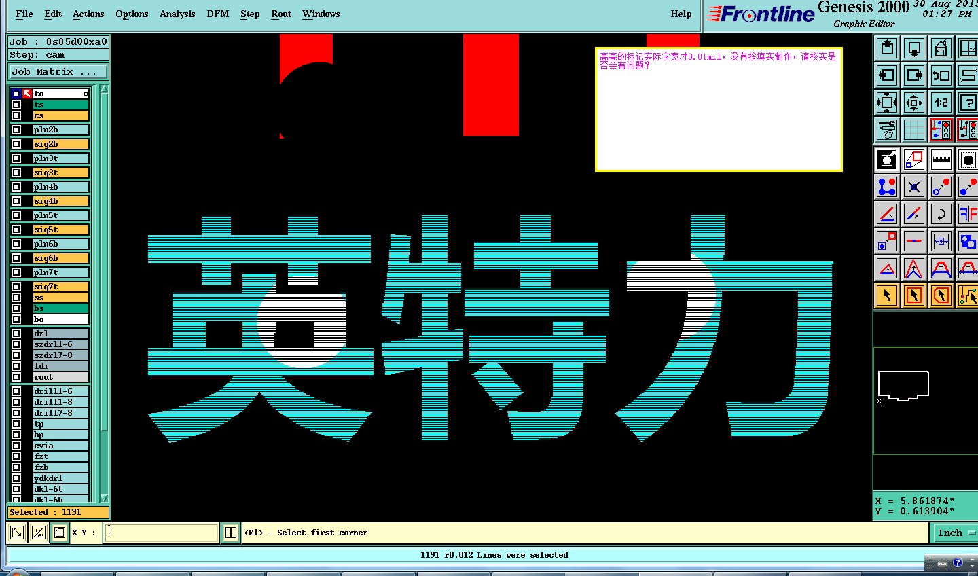The image size is (978, 576).
Task: Toggle the checkbox for layer cvia
Action: (16, 446)
